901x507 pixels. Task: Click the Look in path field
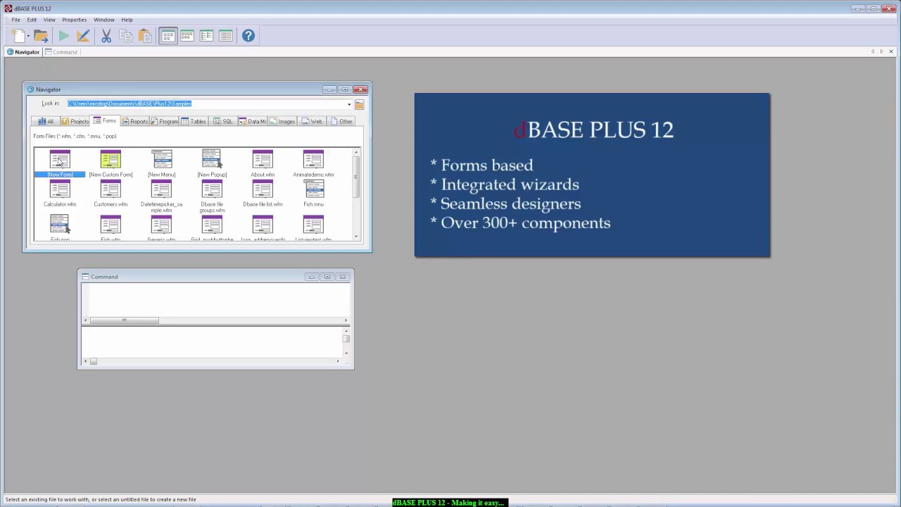point(206,104)
